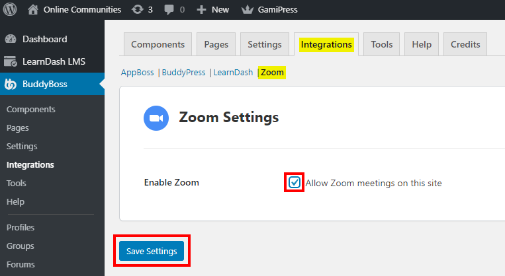
Task: Open GamiPress crown icon
Action: click(248, 10)
